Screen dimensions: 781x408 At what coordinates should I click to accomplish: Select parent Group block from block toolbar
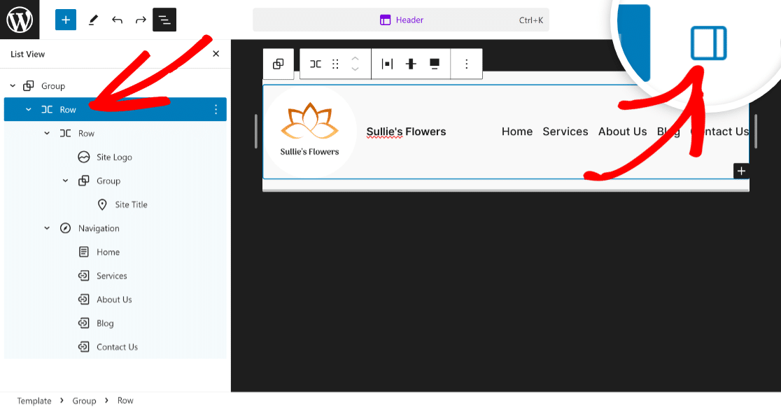coord(279,64)
